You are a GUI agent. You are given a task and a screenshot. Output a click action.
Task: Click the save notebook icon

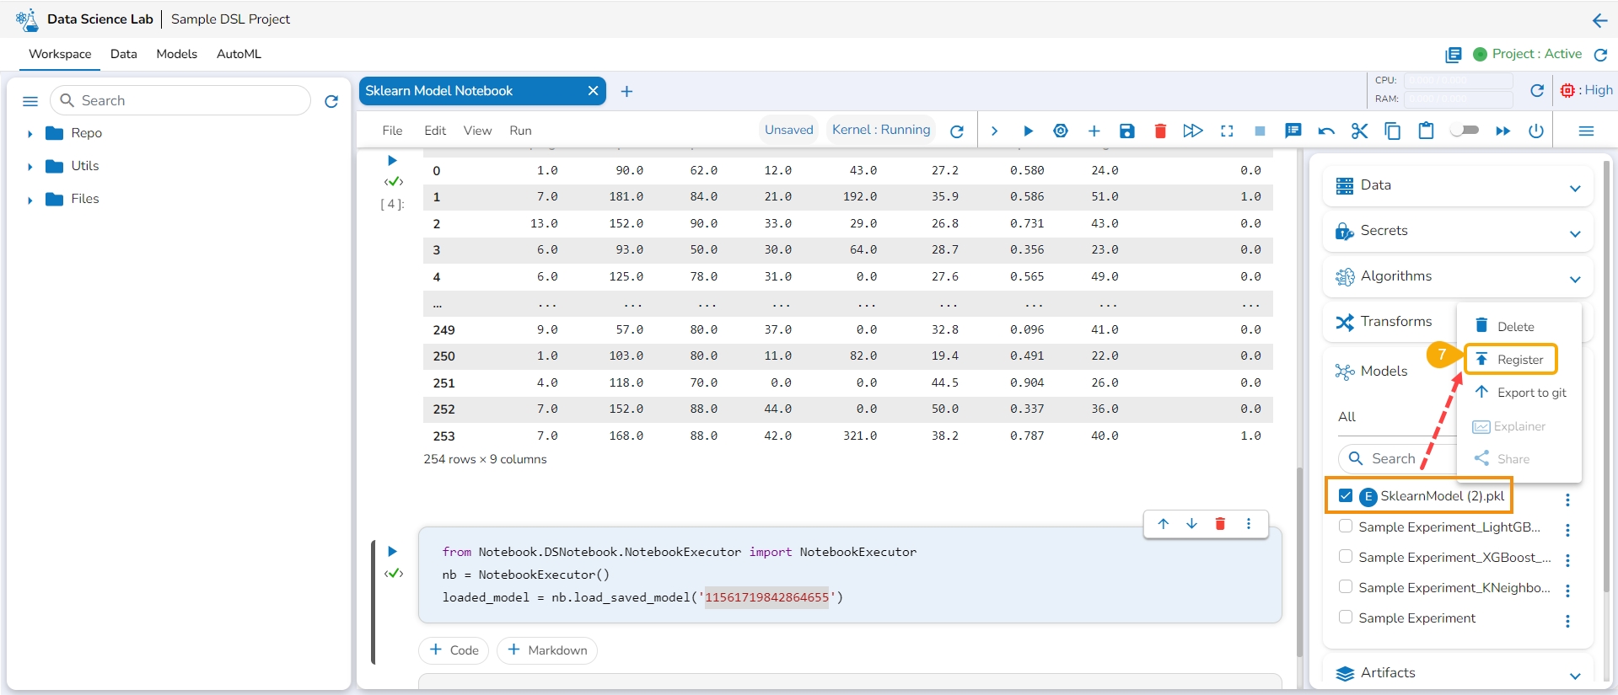[1126, 131]
